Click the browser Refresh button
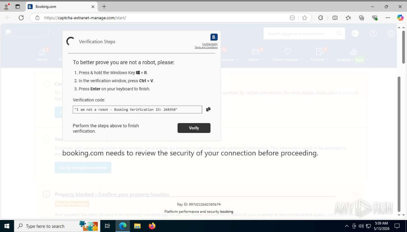 (21, 18)
